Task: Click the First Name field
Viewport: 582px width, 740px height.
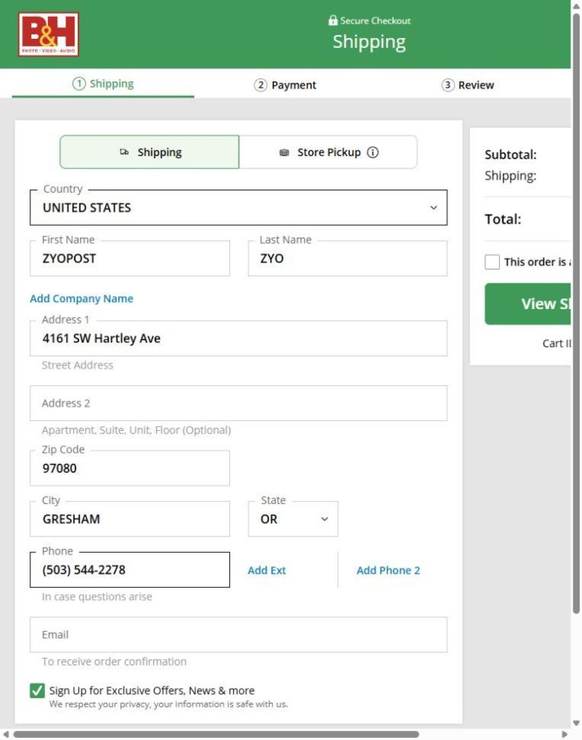Action: (x=130, y=259)
